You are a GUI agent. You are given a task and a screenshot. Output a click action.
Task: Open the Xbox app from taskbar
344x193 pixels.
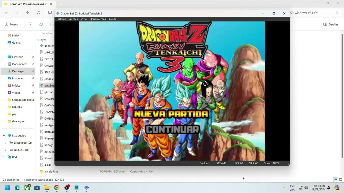[x=27, y=188]
